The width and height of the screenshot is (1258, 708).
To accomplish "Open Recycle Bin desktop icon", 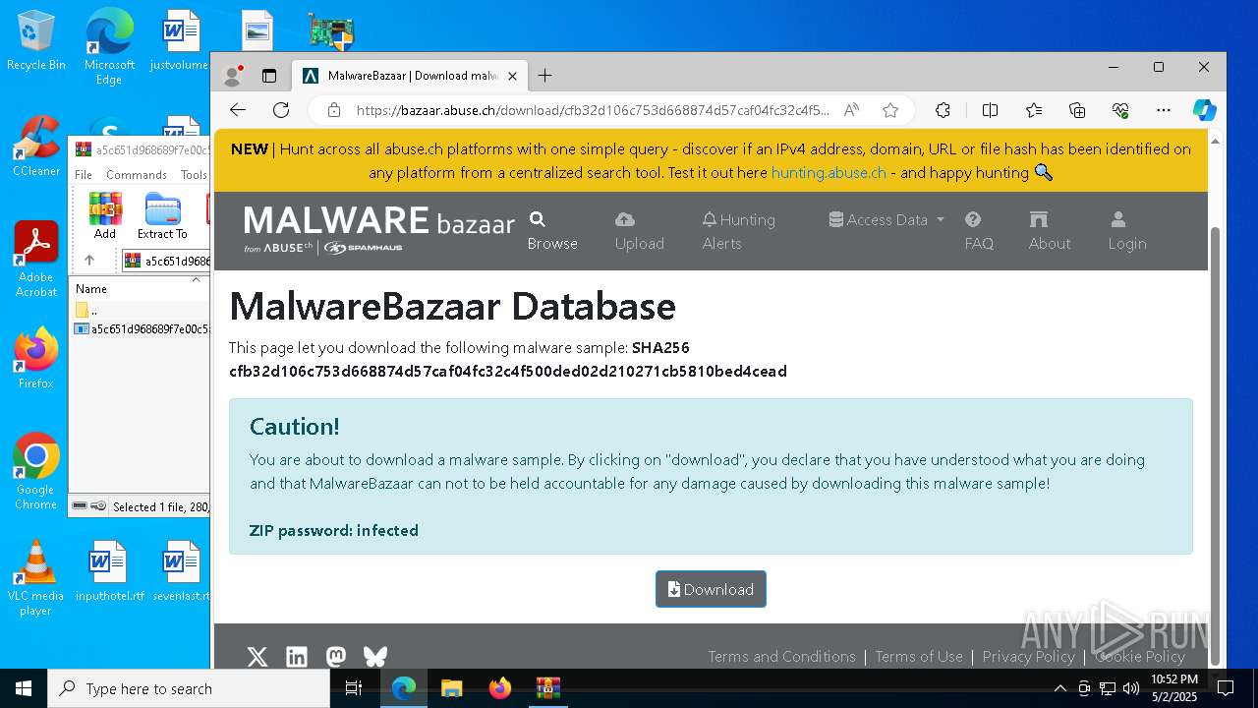I will tap(36, 40).
